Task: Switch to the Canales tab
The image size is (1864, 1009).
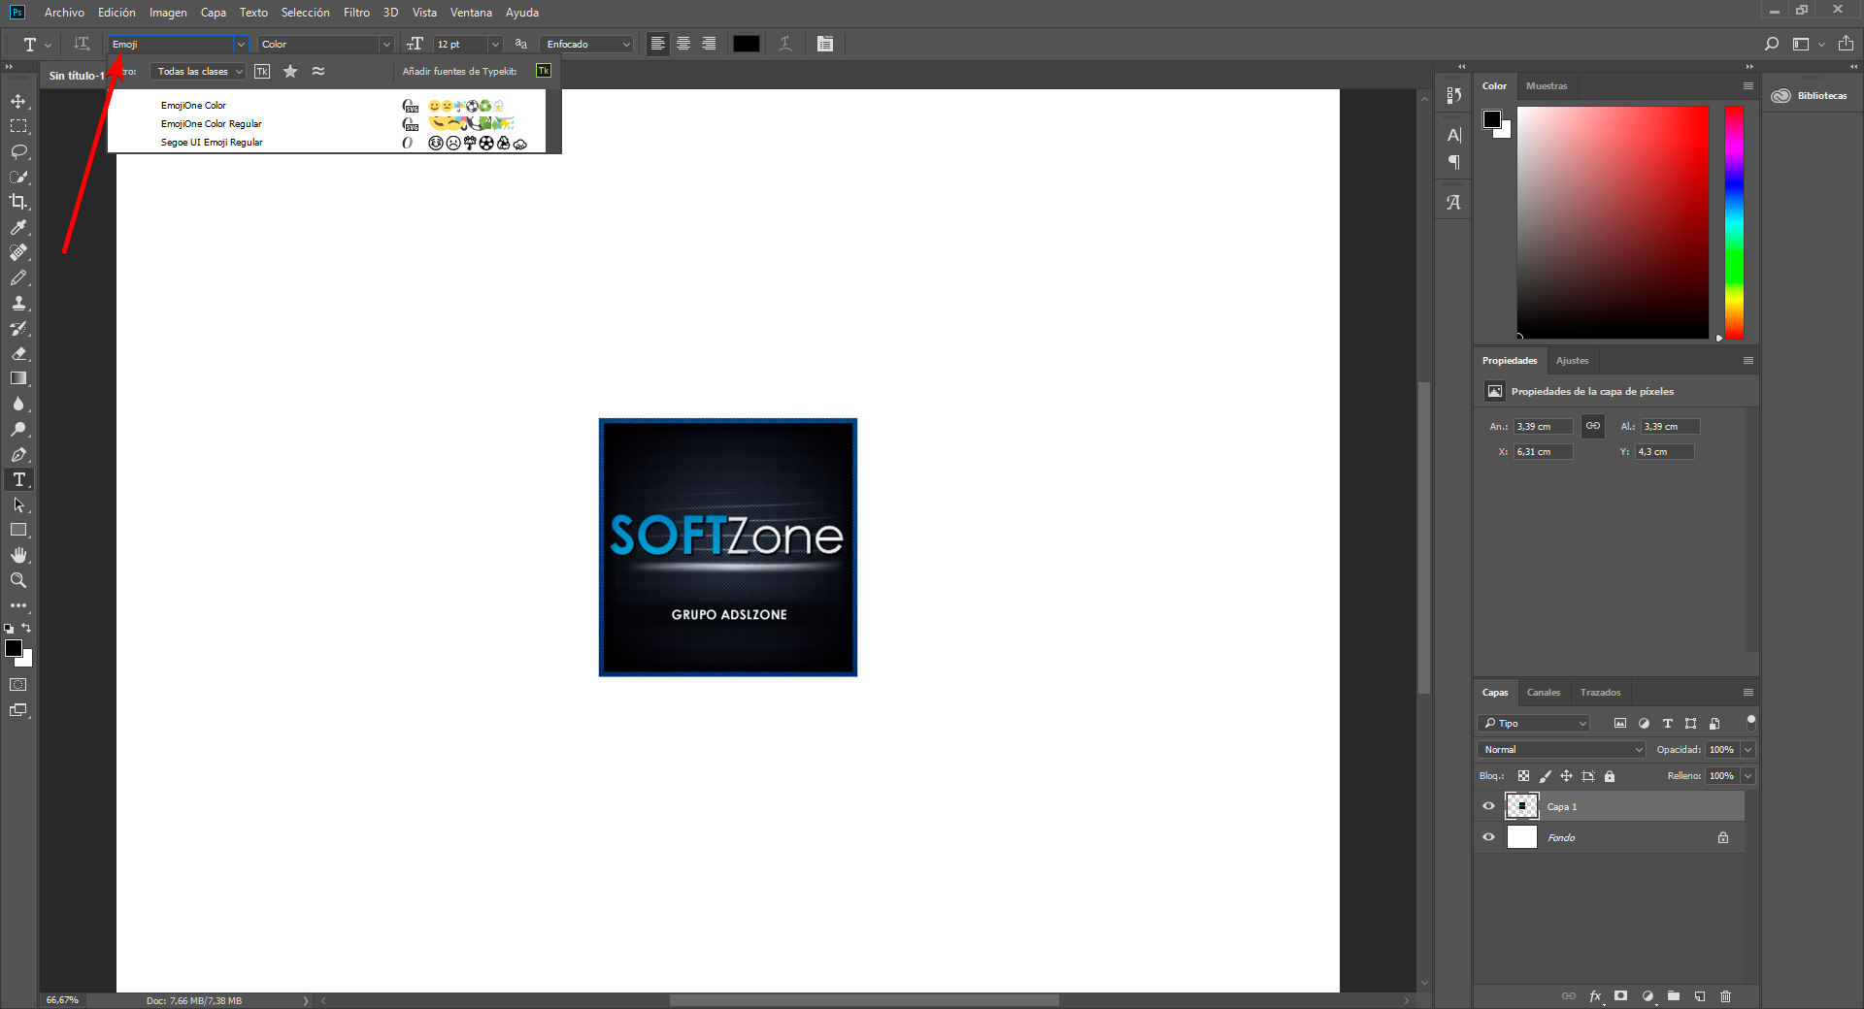Action: click(x=1544, y=692)
